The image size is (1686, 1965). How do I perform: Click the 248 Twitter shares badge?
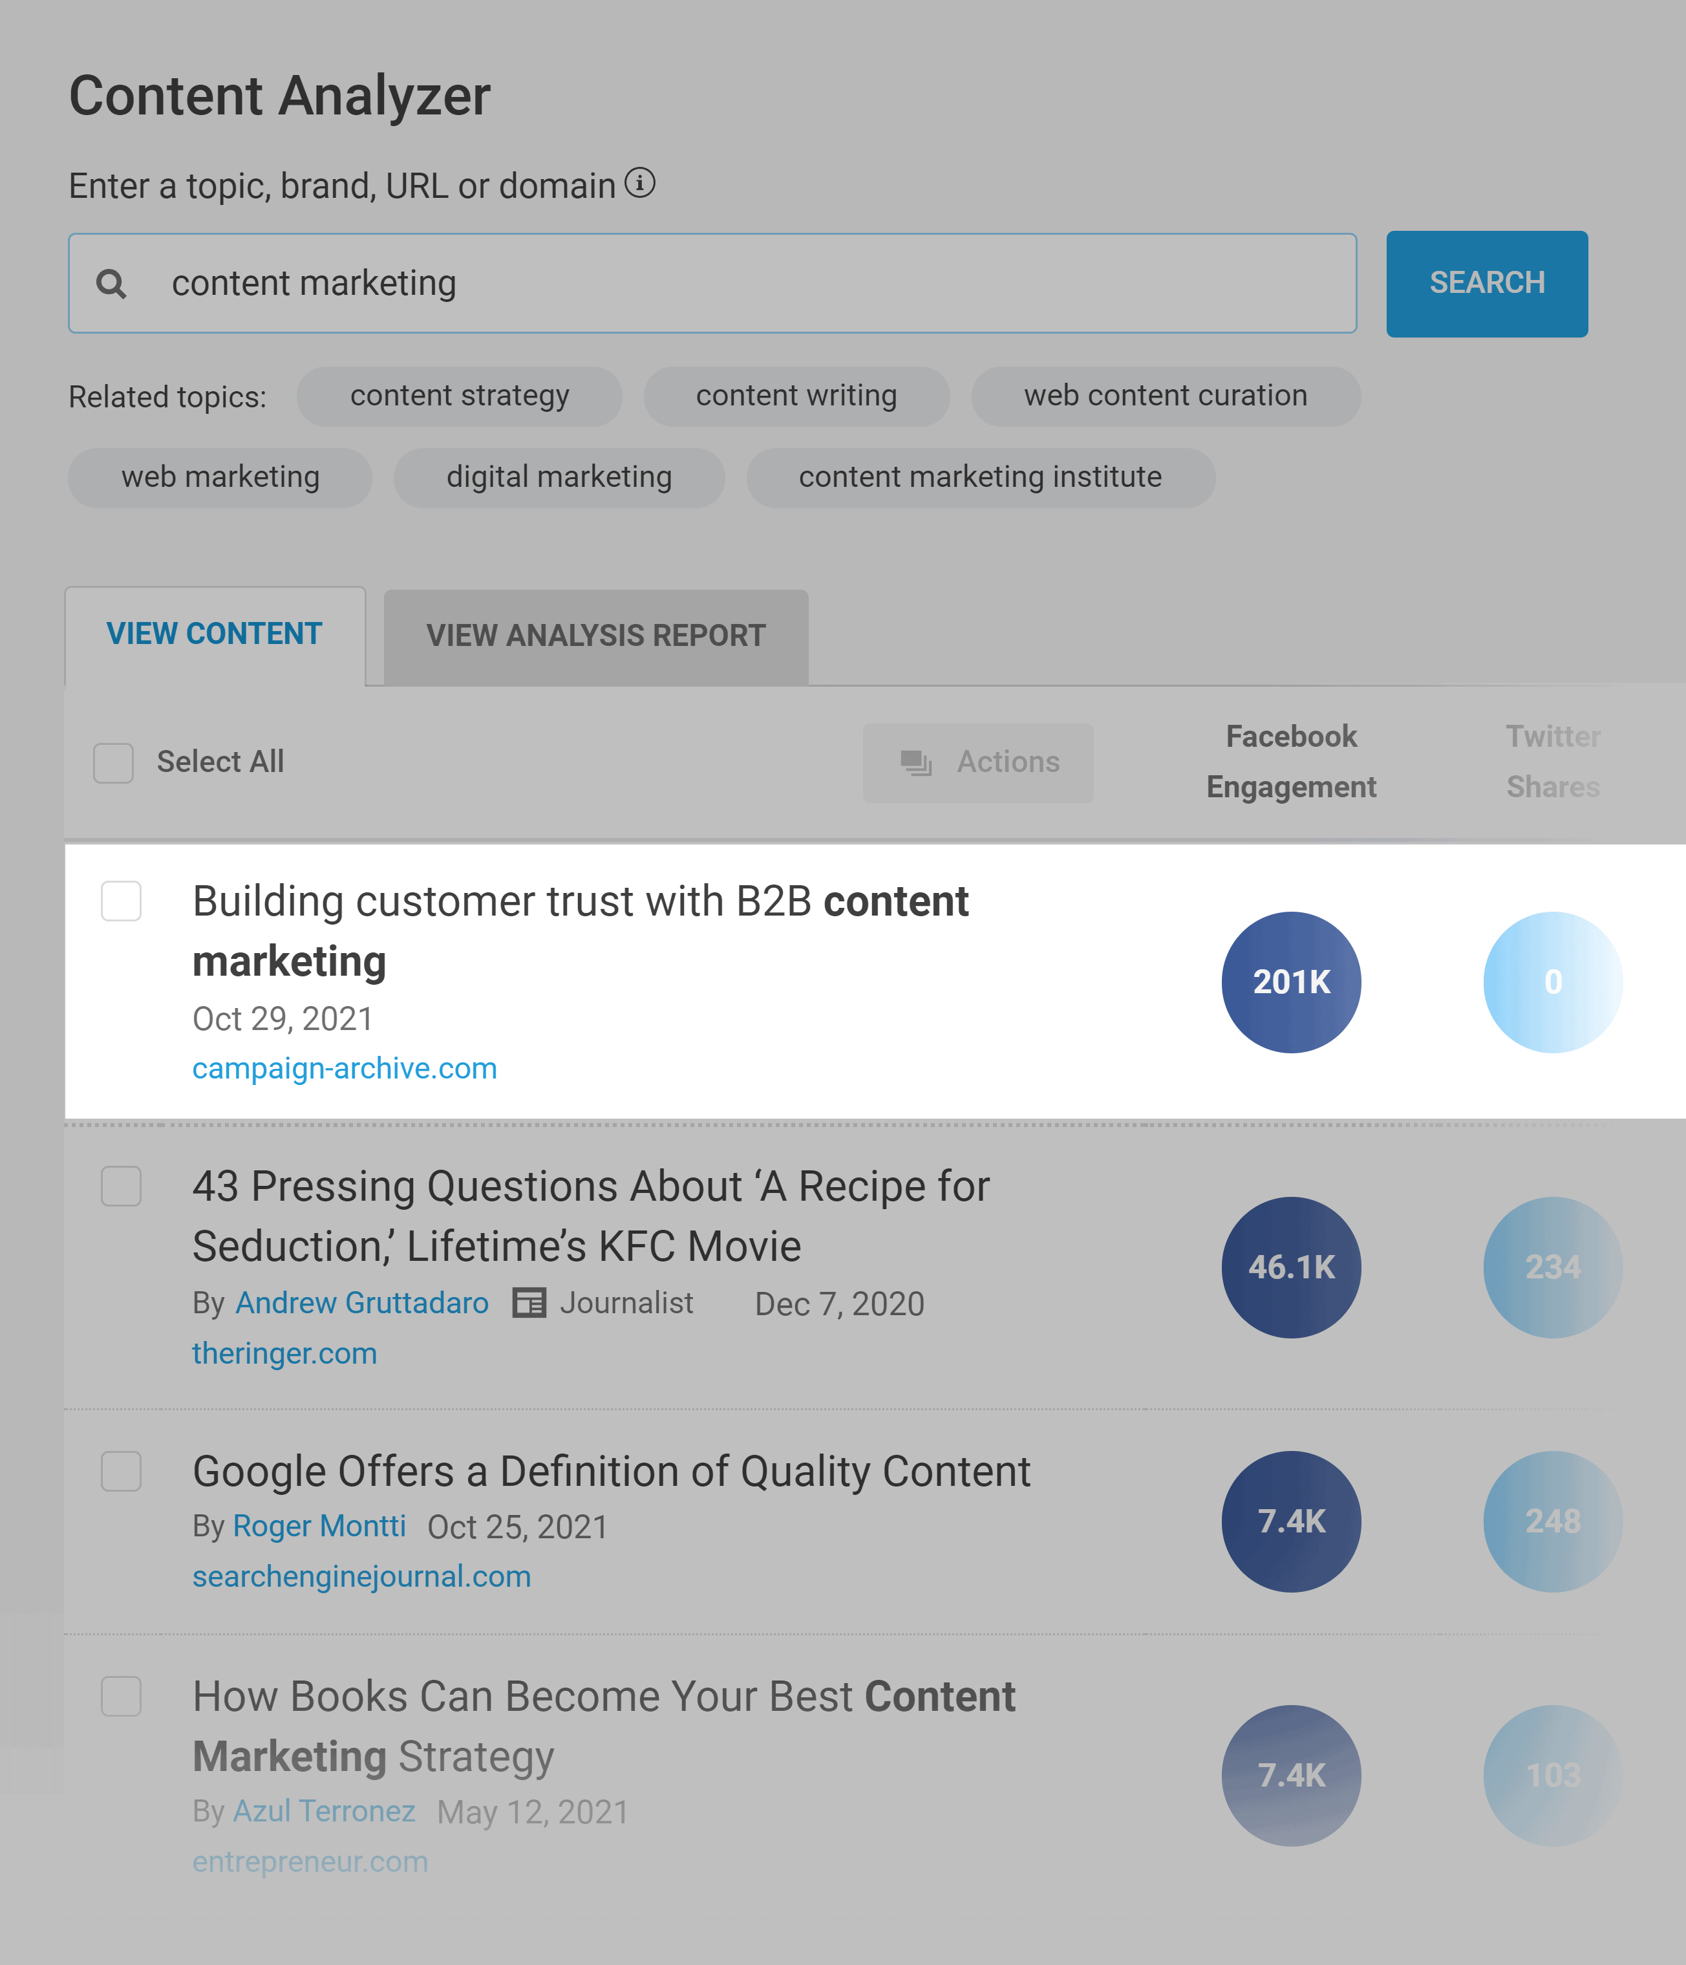pos(1552,1521)
